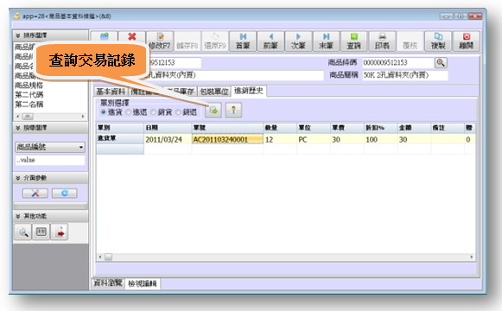Screen dimensions: 502x311
Task: Click the sort list scrollbar right arrow
Action: tap(83, 117)
